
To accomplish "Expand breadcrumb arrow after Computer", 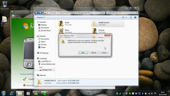I will pyautogui.click(x=58, y=13).
